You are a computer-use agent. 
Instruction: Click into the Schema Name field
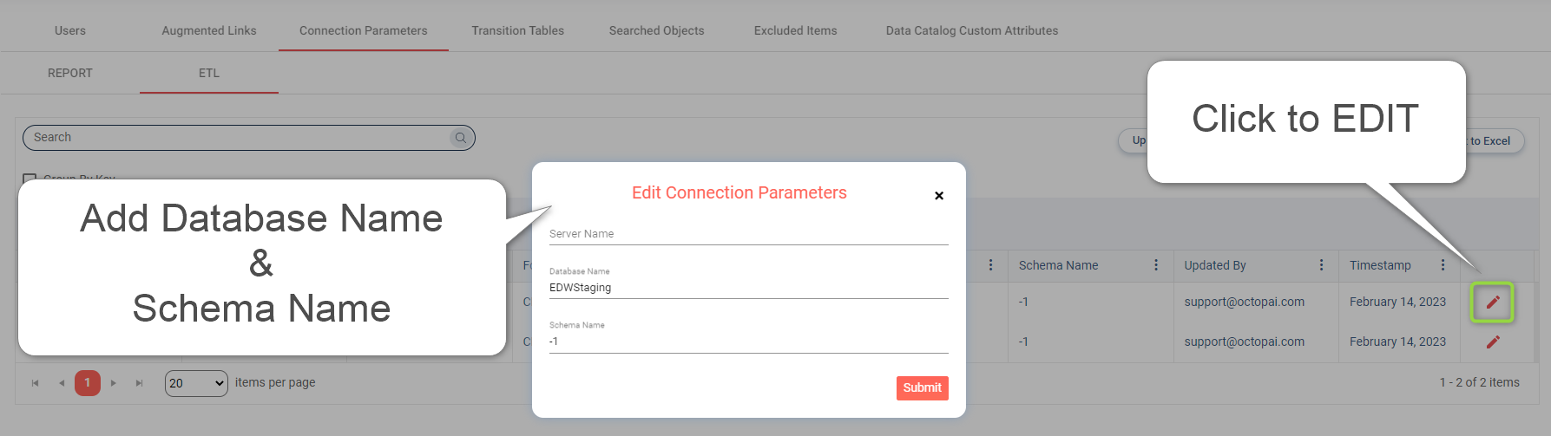click(748, 342)
